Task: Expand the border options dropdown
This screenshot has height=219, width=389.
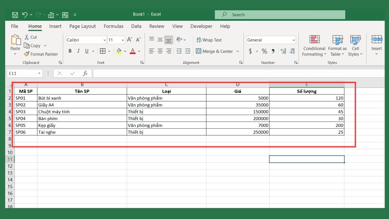Action: tap(109, 51)
